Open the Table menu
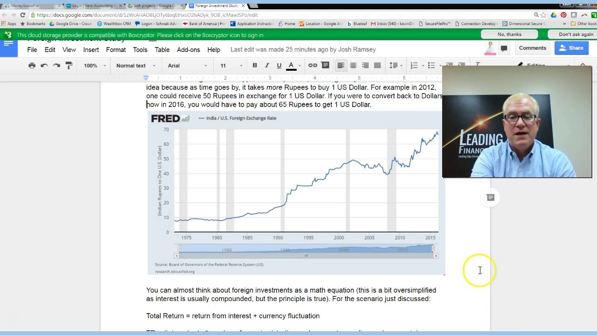Viewport: 597px width, 335px height. point(162,50)
